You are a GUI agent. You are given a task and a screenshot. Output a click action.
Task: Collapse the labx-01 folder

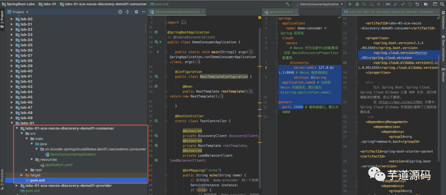coord(12,123)
